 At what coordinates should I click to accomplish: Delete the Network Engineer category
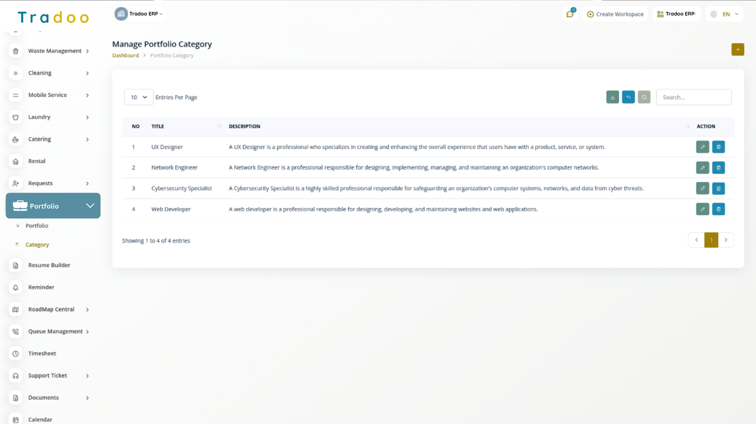pos(718,168)
